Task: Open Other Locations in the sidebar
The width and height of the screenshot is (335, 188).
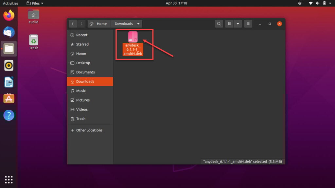Action: (x=90, y=130)
